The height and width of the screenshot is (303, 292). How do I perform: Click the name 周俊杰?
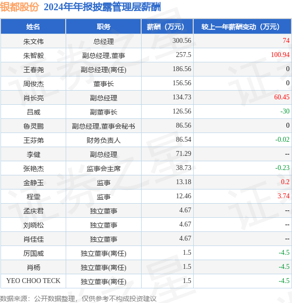[x=34, y=84]
